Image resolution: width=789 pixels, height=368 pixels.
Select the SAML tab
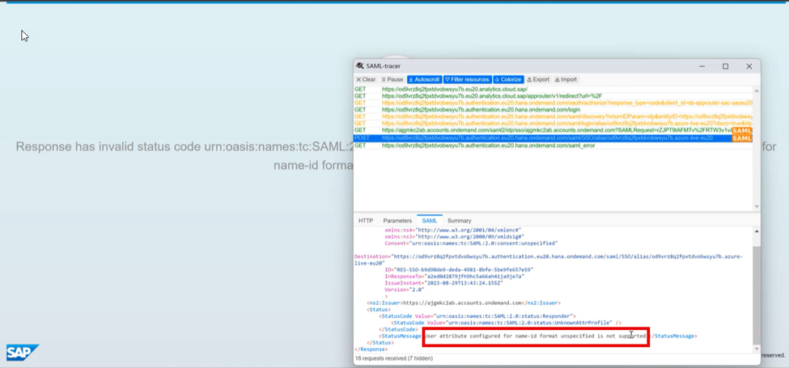430,221
